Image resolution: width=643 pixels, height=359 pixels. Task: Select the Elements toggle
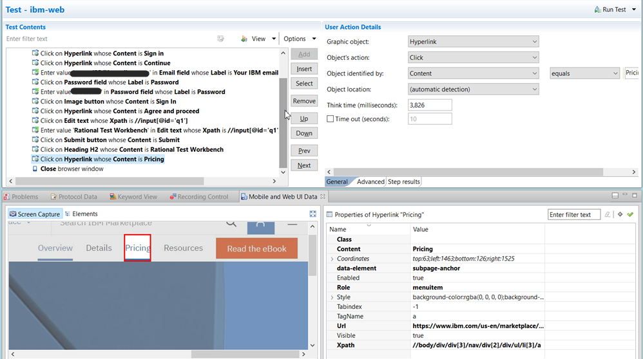(x=81, y=214)
